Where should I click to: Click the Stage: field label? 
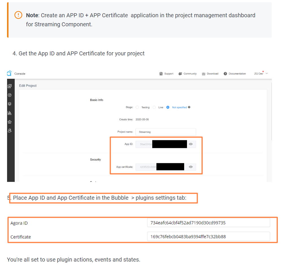129,107
